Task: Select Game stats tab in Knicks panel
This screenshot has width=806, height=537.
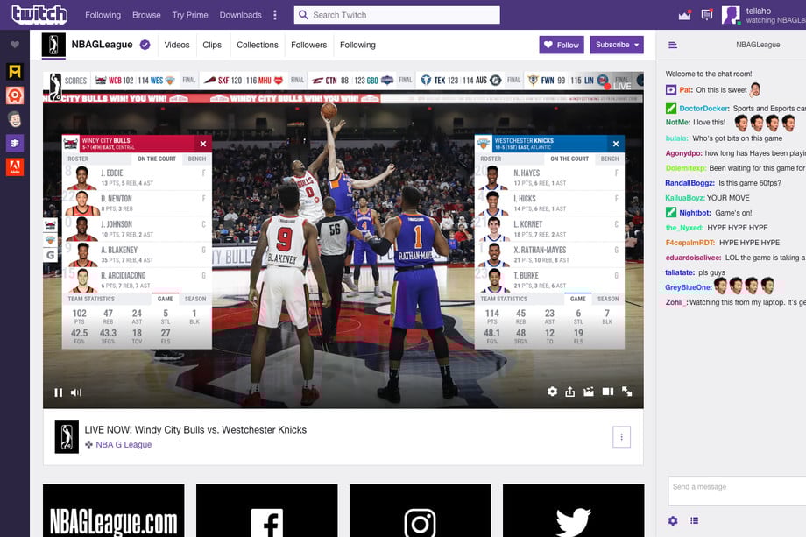Action: (x=577, y=299)
